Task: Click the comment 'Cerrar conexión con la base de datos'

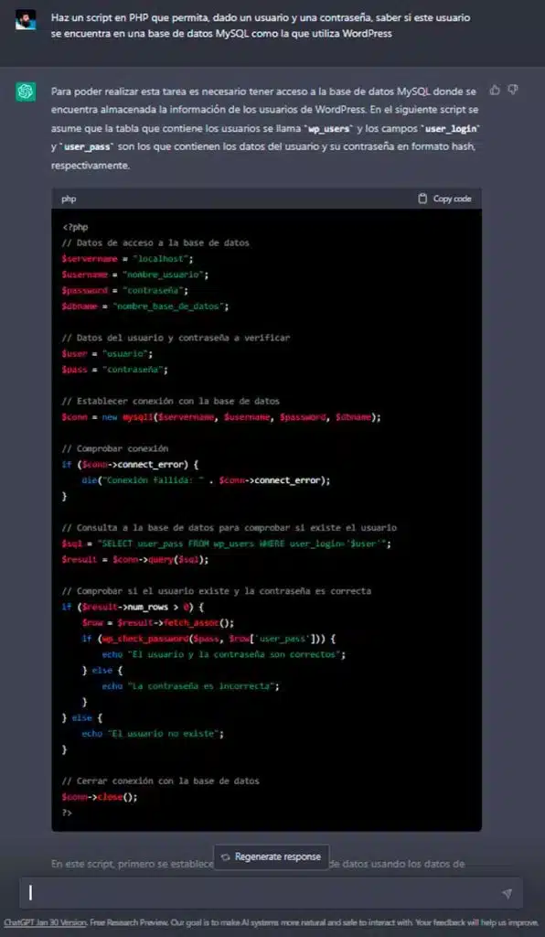Action: click(160, 781)
